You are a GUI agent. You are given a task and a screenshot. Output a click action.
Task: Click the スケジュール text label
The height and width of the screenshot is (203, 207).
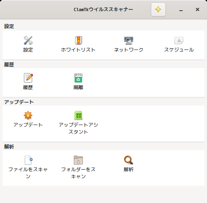tap(179, 50)
